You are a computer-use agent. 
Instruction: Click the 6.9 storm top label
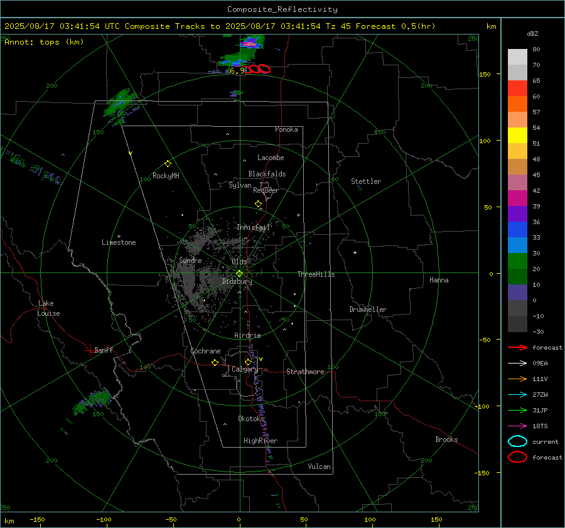click(237, 71)
